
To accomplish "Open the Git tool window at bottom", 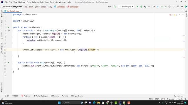I will 7,96.
